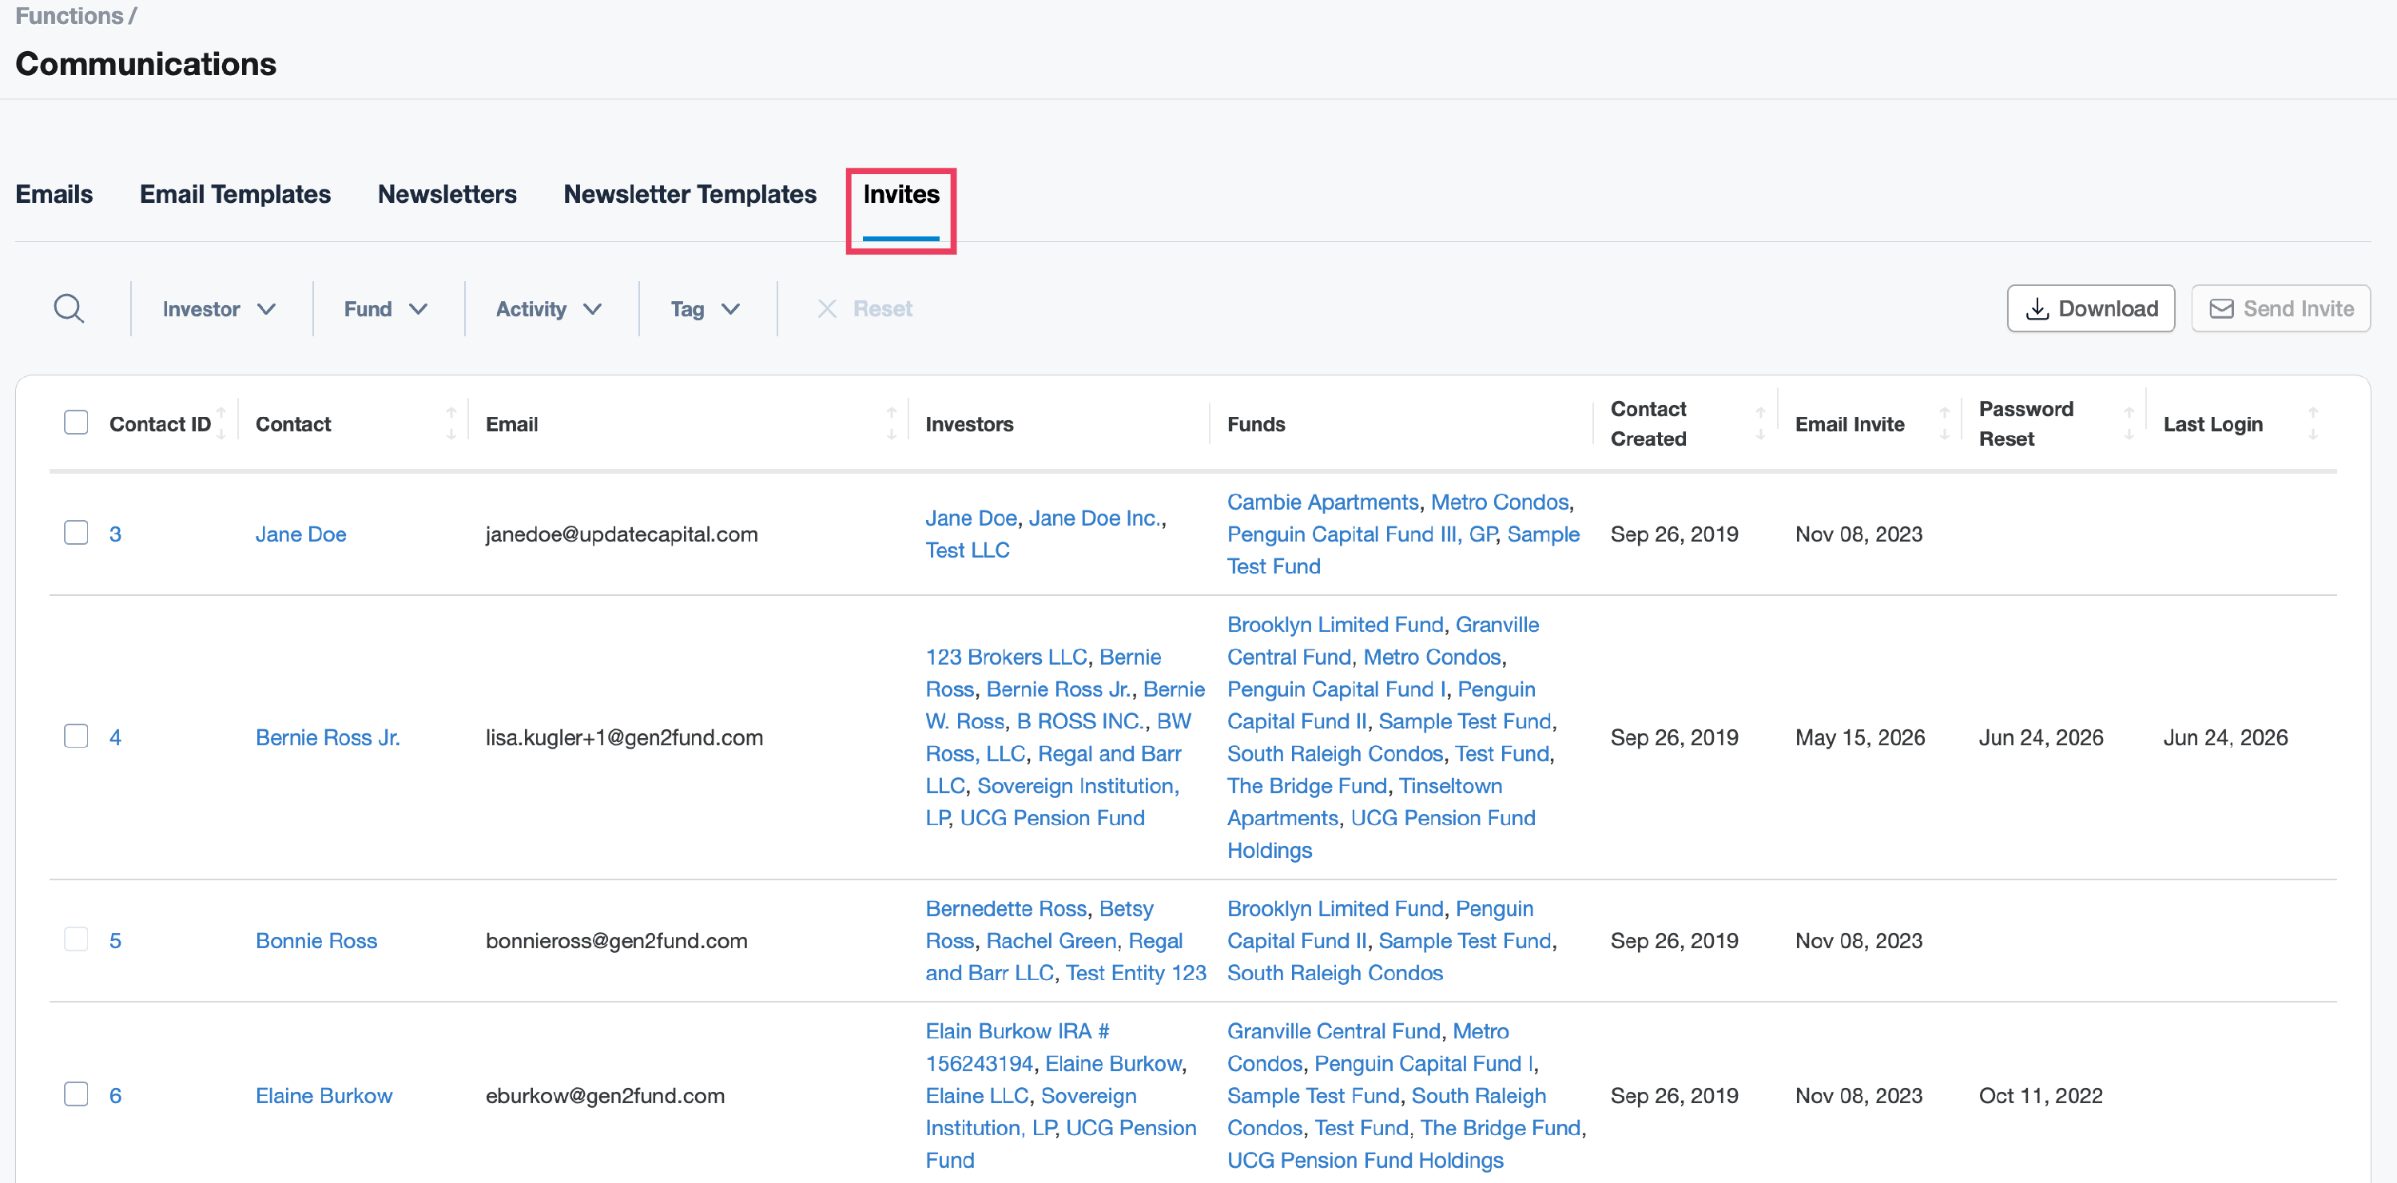This screenshot has height=1183, width=2397.
Task: Open contact Elaine Burkow
Action: tap(324, 1096)
